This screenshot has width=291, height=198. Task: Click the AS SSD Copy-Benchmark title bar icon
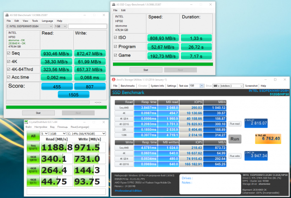pos(113,4)
